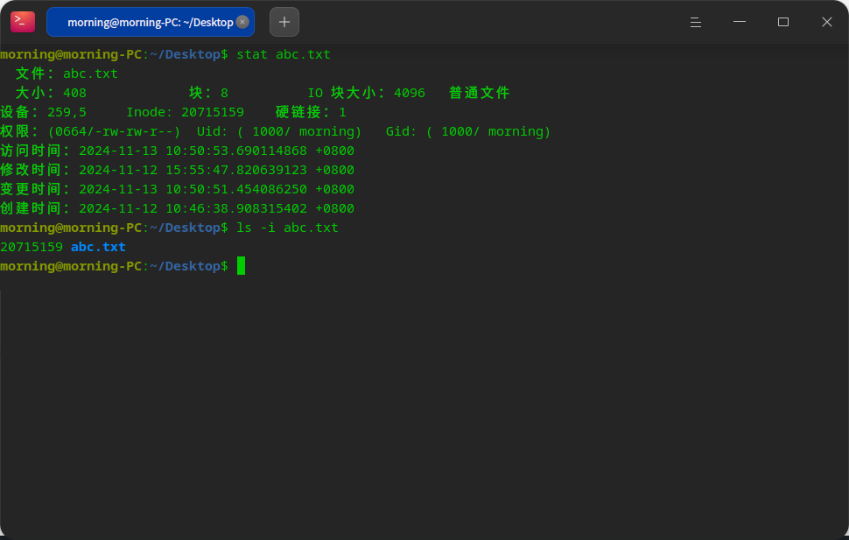Screen dimensions: 849x540
Task: Click the terminal app icon
Action: 23,22
